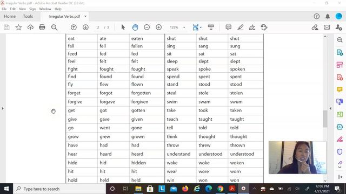Click the page number field

click(x=98, y=27)
